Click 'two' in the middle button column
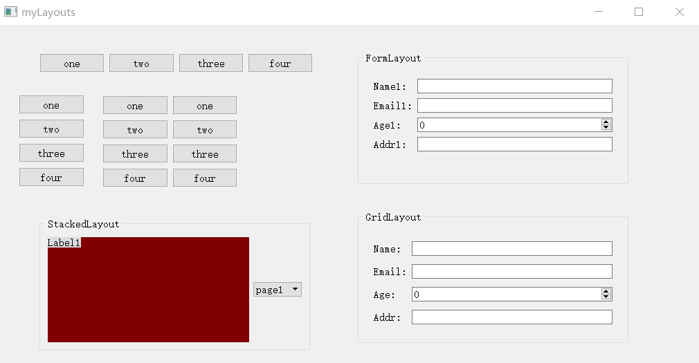 coord(135,129)
